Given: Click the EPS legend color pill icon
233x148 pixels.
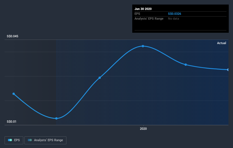Looking at the screenshot, I should coord(10,140).
